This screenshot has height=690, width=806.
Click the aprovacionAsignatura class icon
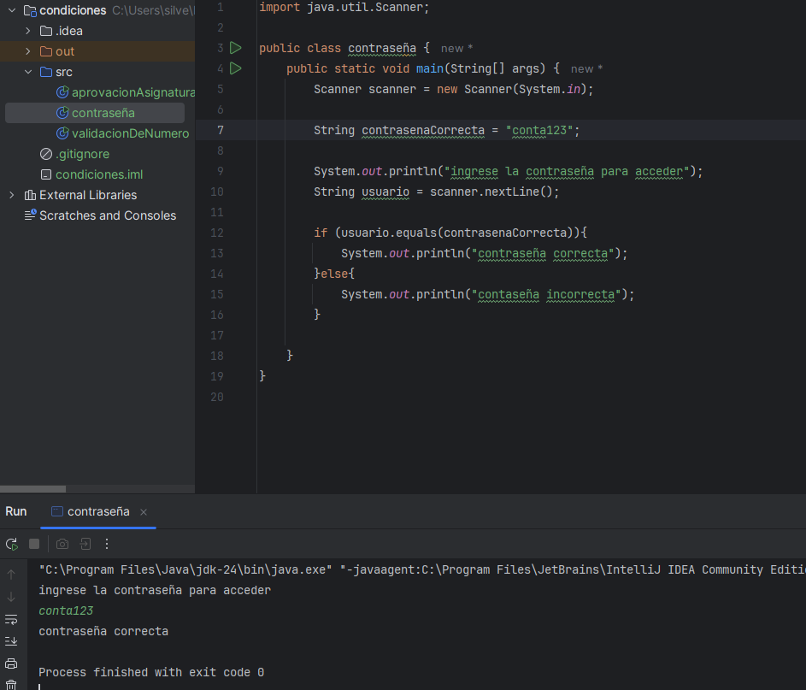[x=62, y=92]
